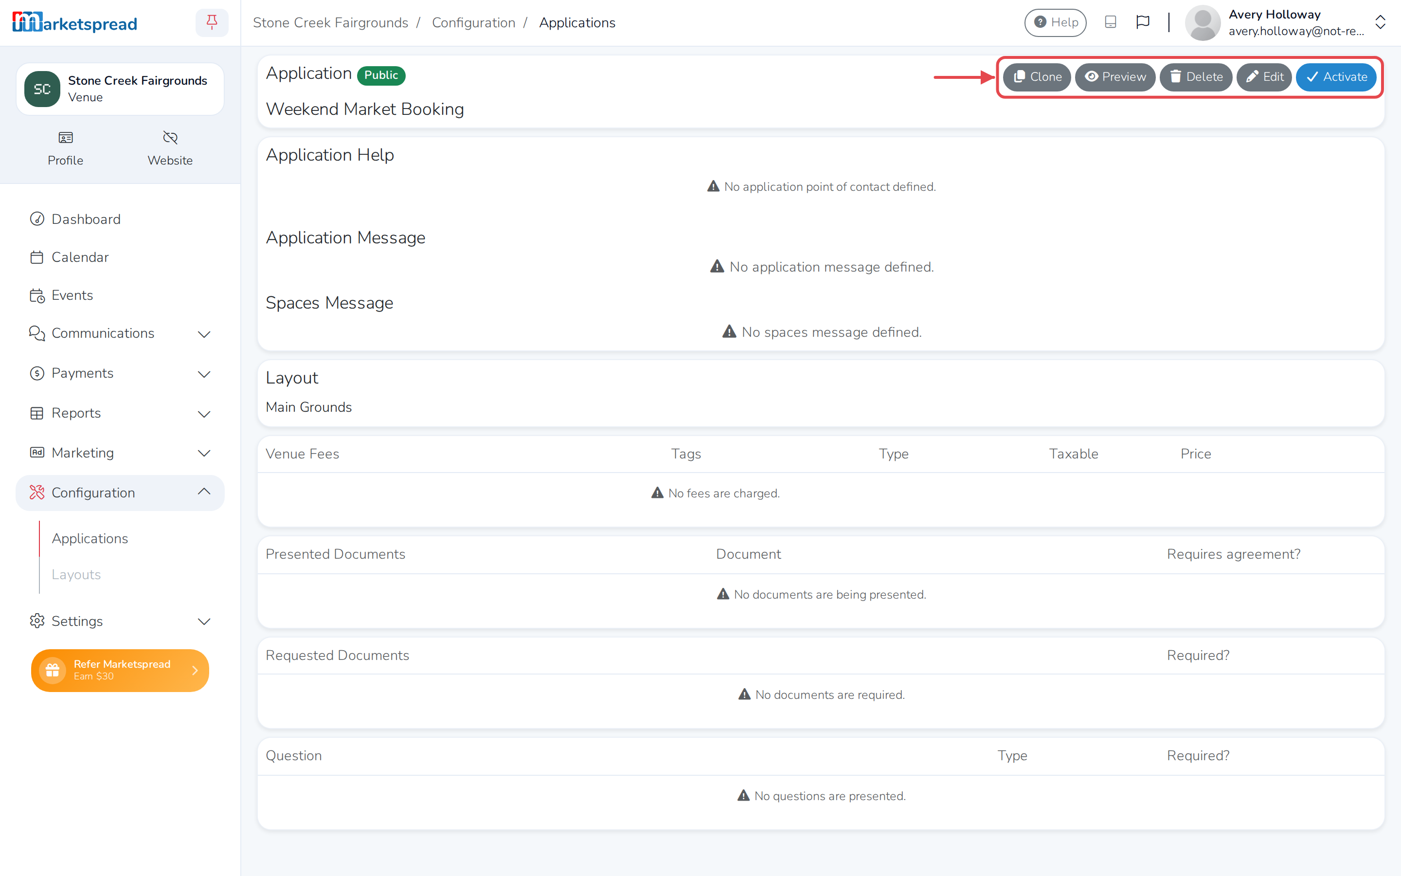Click the Communications chat icon
Image resolution: width=1401 pixels, height=876 pixels.
pyautogui.click(x=37, y=333)
